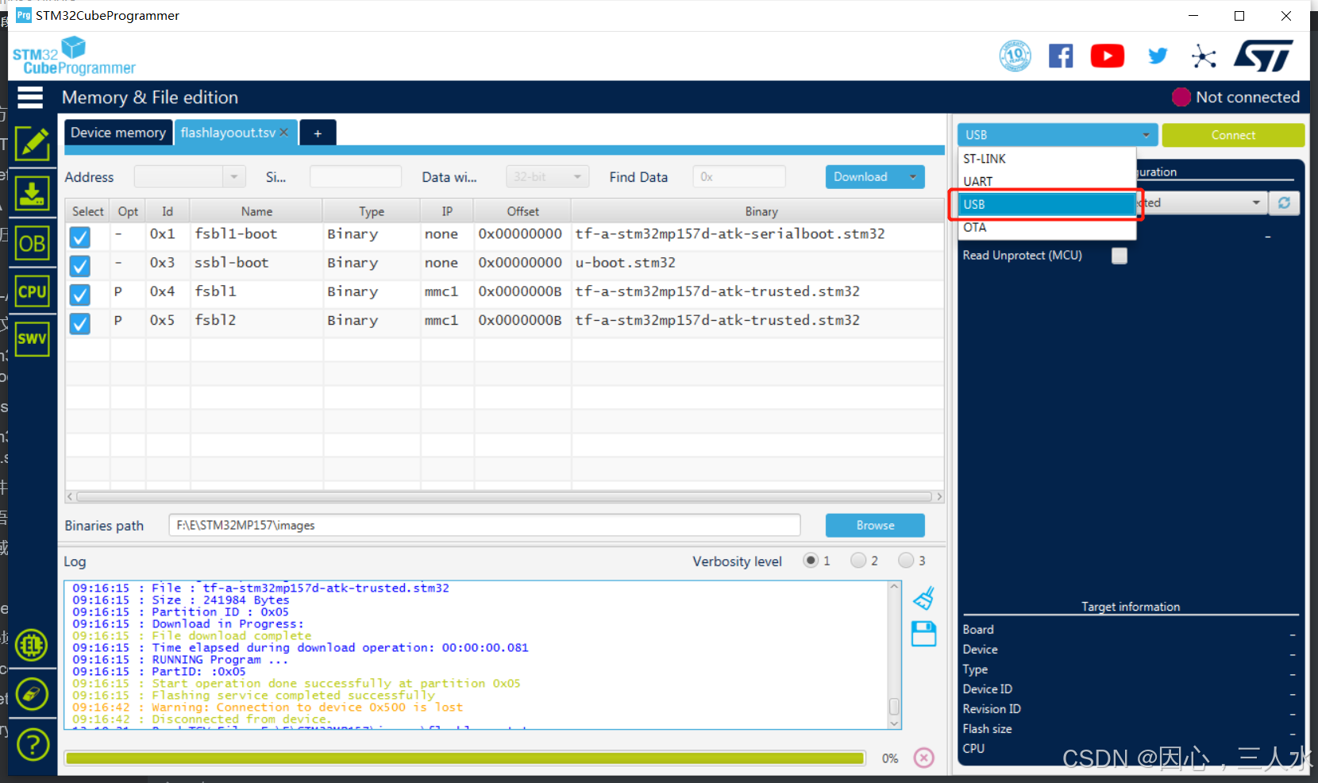Open the SWV viewer icon

pyautogui.click(x=32, y=339)
